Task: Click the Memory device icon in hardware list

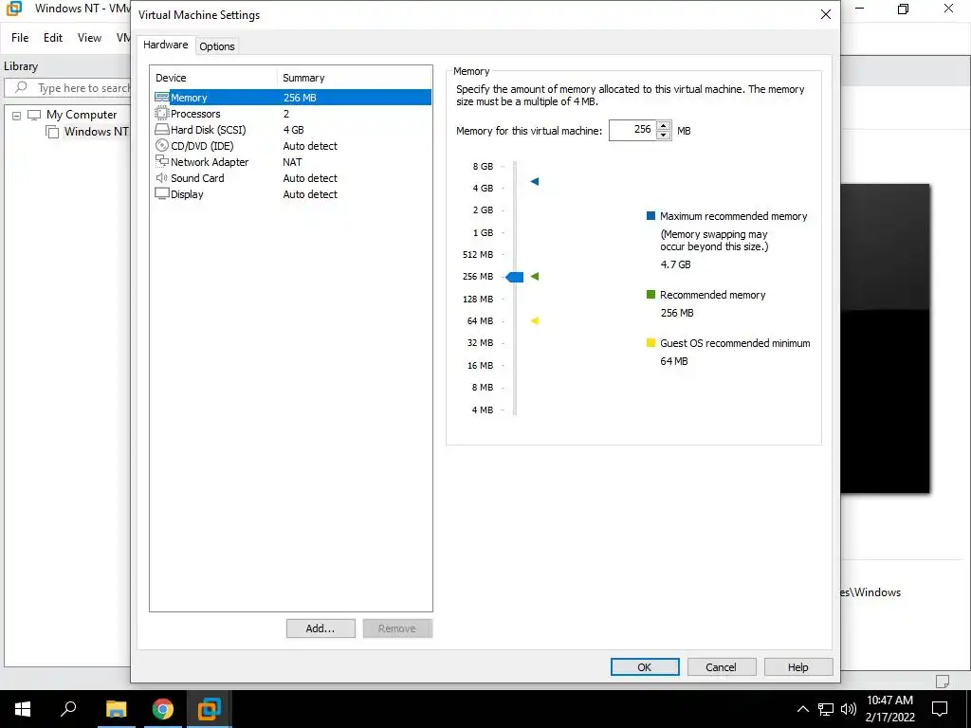Action: 161,98
